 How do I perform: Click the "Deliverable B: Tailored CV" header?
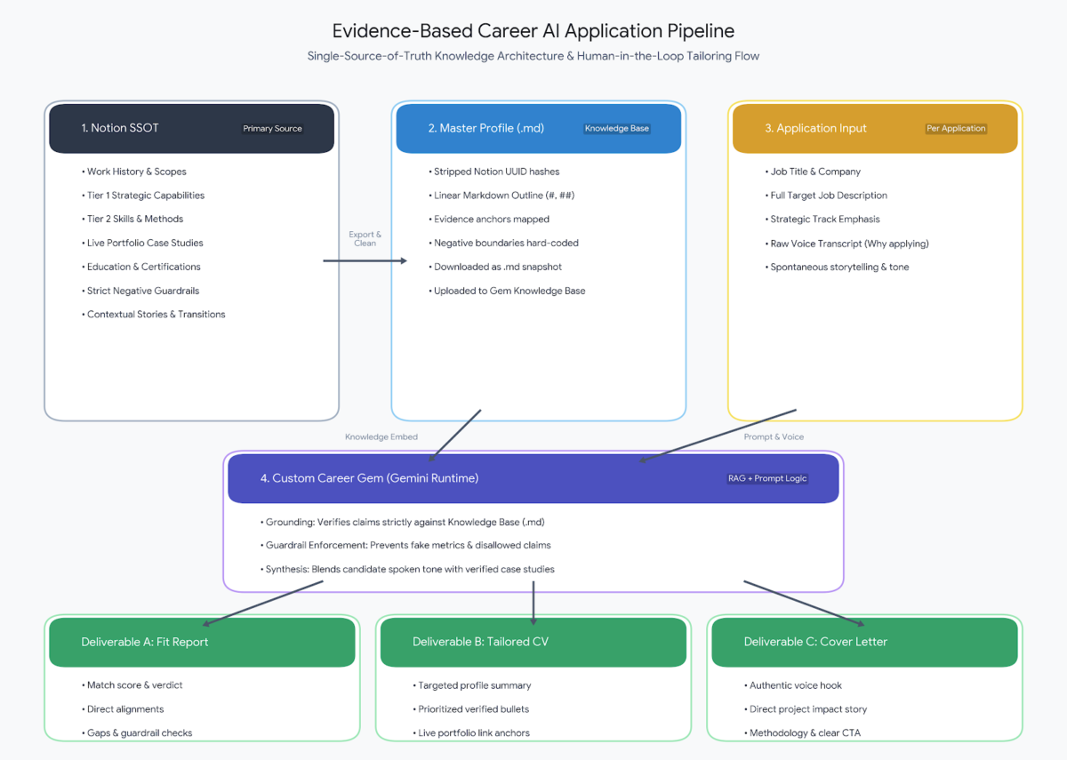tap(533, 642)
